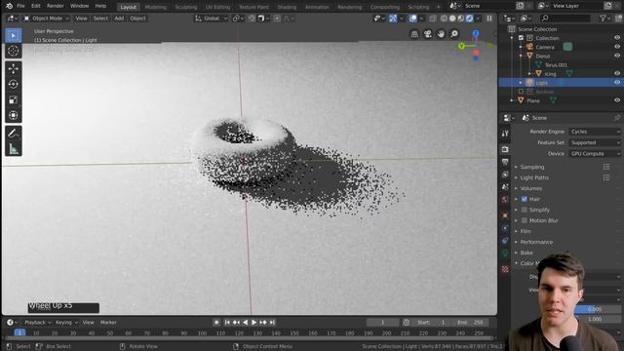Click current frame number field
The height and width of the screenshot is (351, 624).
(x=382, y=323)
